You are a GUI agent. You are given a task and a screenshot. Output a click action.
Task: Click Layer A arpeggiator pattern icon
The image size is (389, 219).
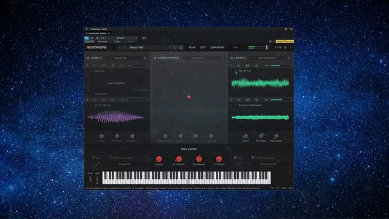pyautogui.click(x=97, y=164)
